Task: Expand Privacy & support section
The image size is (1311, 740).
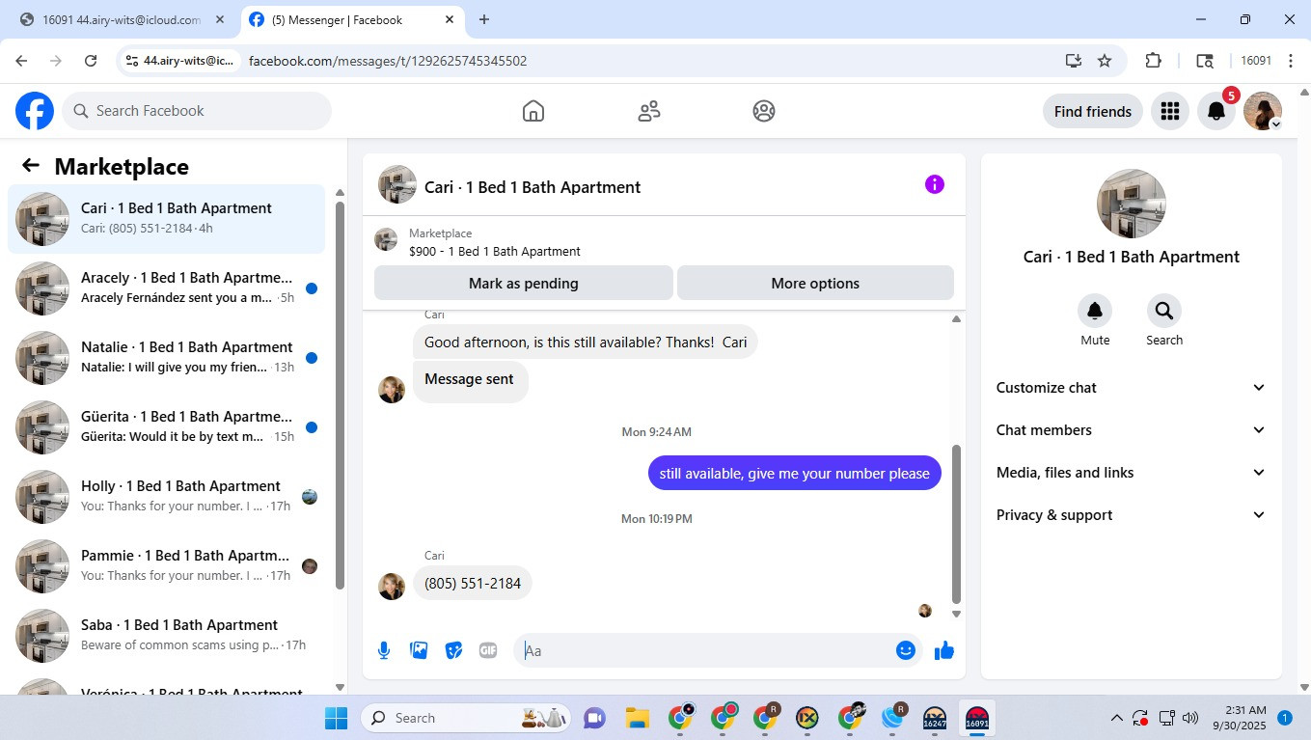Action: [x=1131, y=515]
